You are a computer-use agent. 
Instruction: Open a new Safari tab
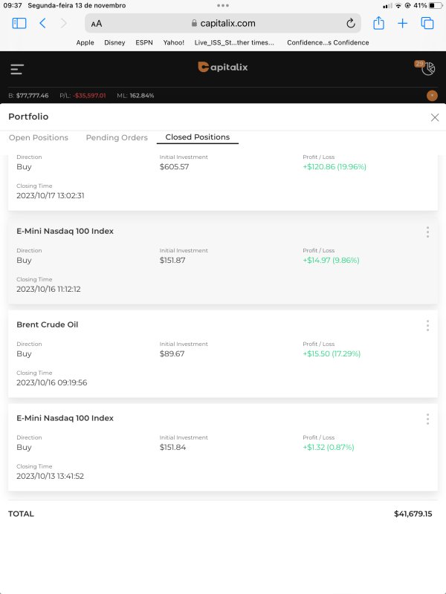click(403, 23)
